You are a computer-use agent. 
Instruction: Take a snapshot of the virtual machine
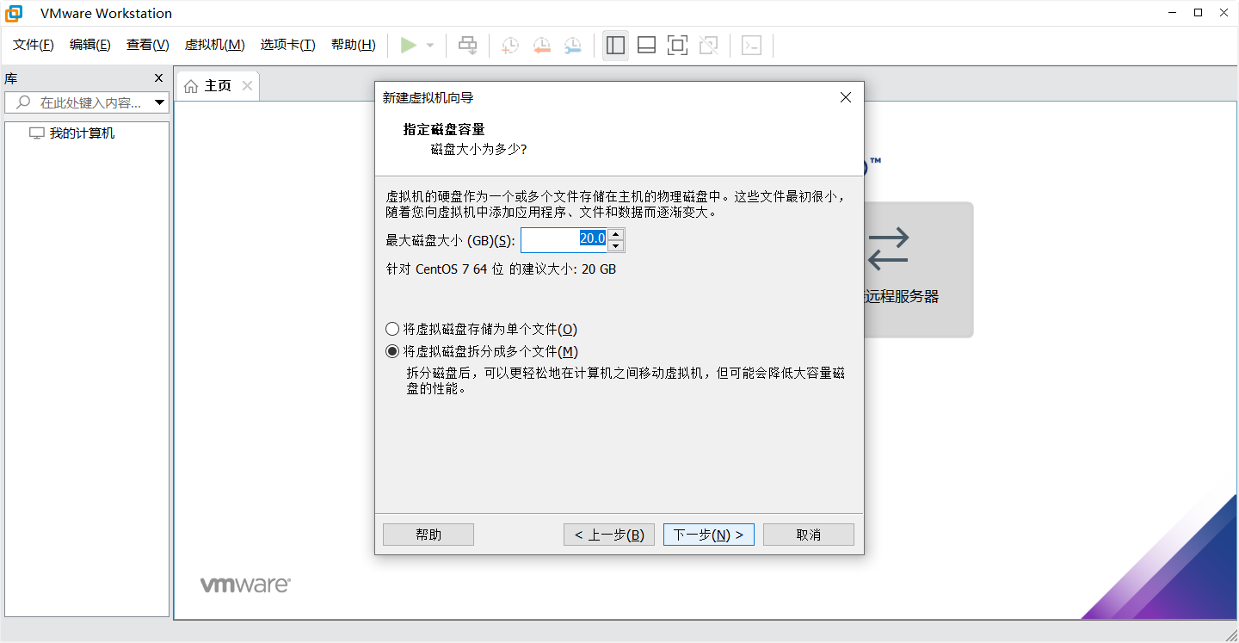[x=509, y=45]
